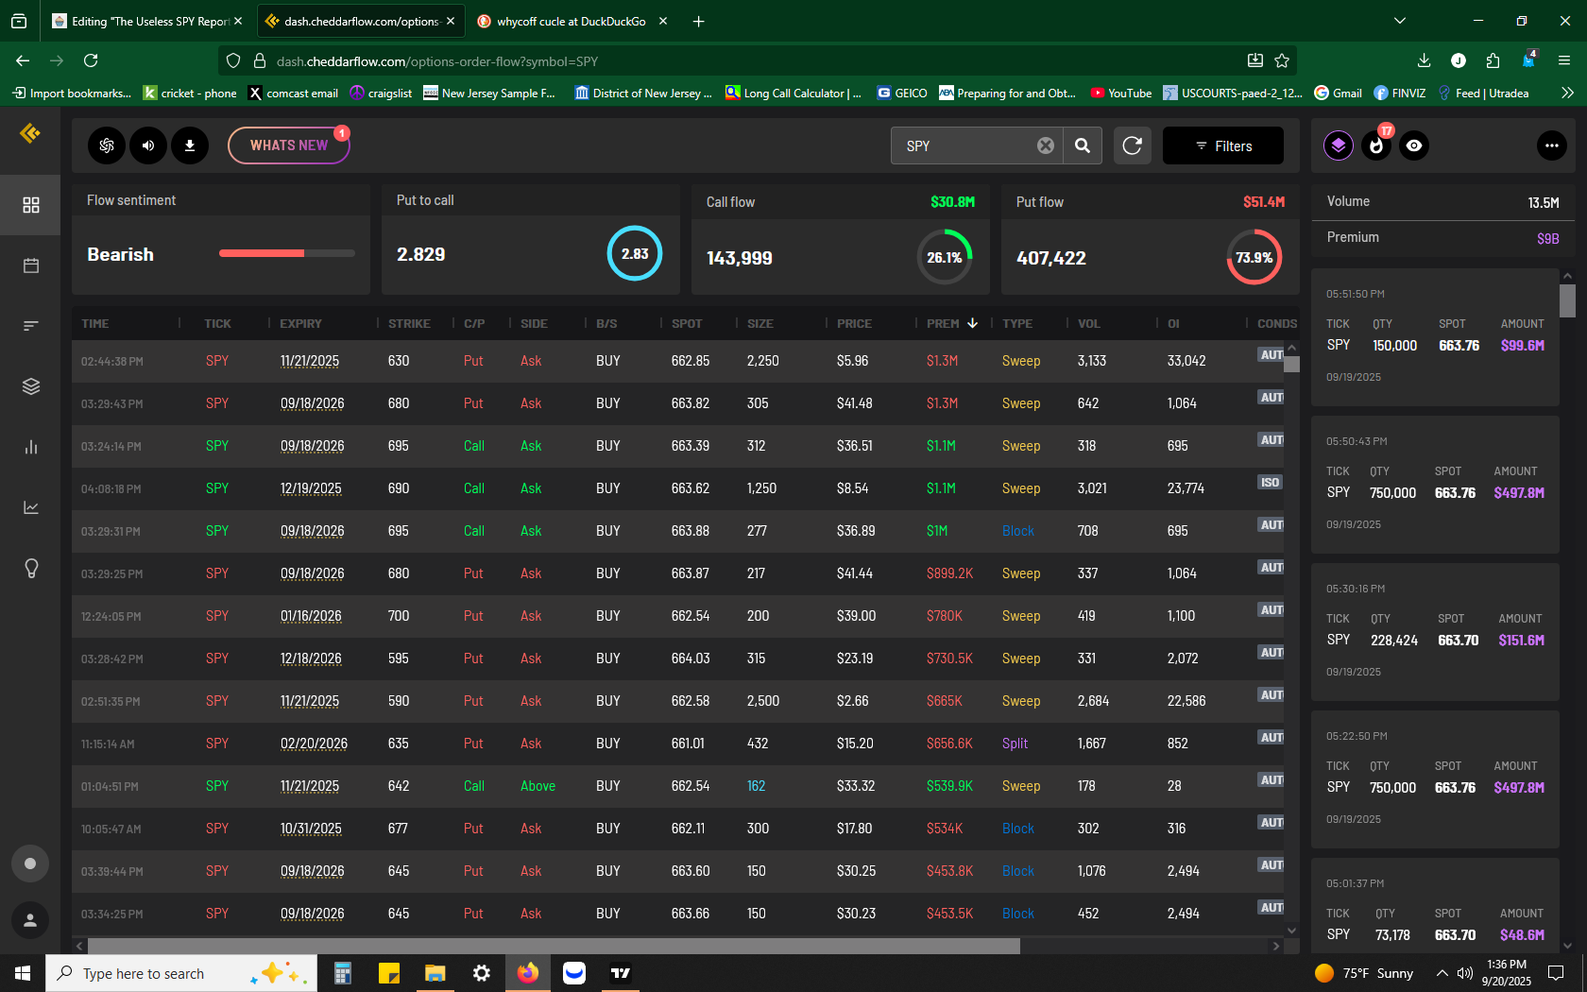Open the Filters button
Viewport: 1587px width, 992px height.
click(x=1223, y=145)
